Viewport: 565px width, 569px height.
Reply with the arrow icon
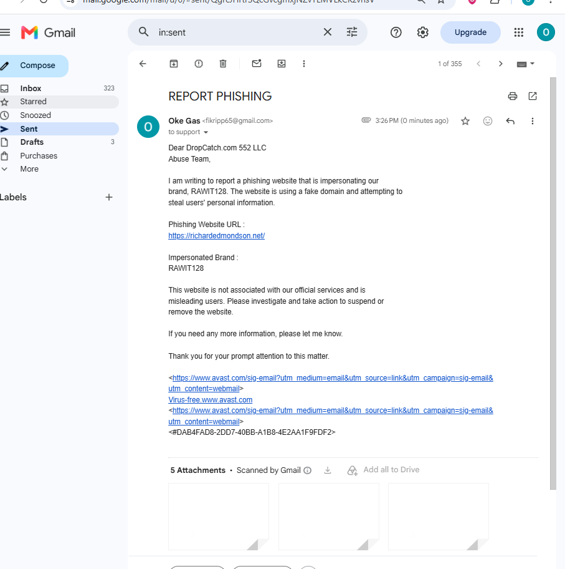[510, 121]
